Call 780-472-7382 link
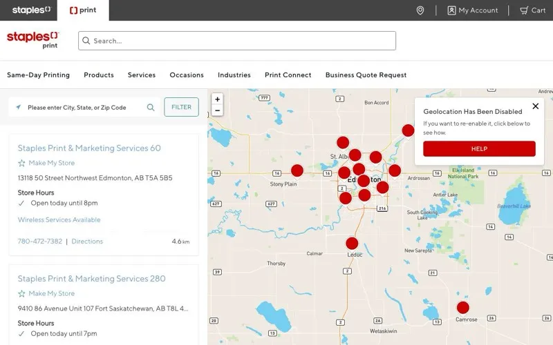The width and height of the screenshot is (553, 345). pos(40,241)
